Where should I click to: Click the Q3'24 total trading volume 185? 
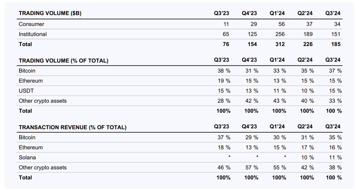(x=336, y=44)
